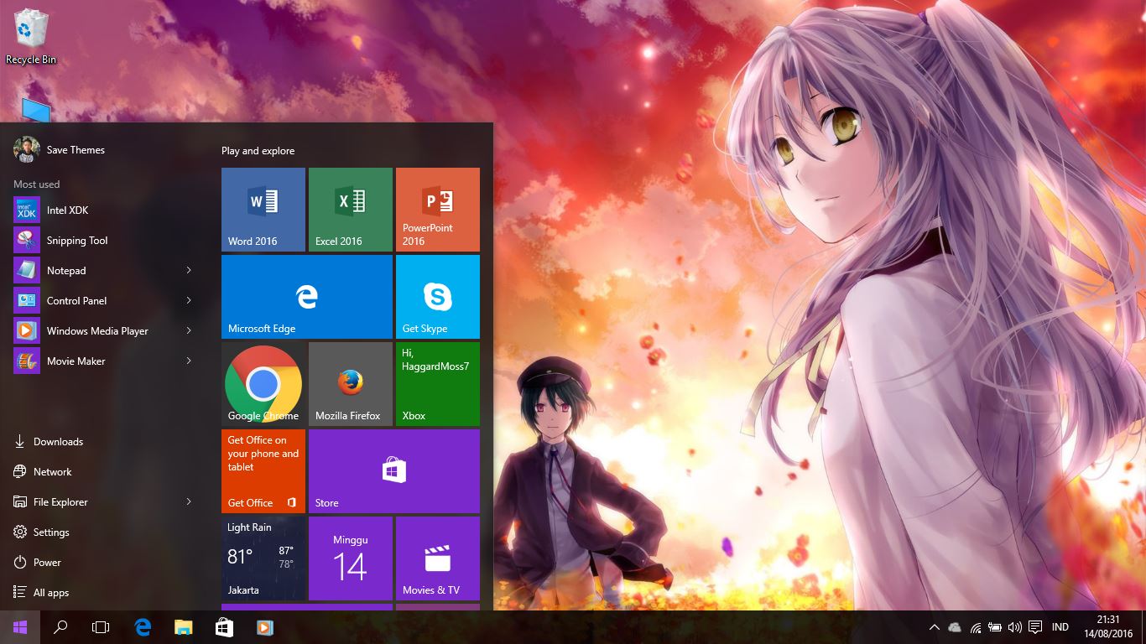
Task: Open the Store icon on the taskbar
Action: pyautogui.click(x=224, y=627)
